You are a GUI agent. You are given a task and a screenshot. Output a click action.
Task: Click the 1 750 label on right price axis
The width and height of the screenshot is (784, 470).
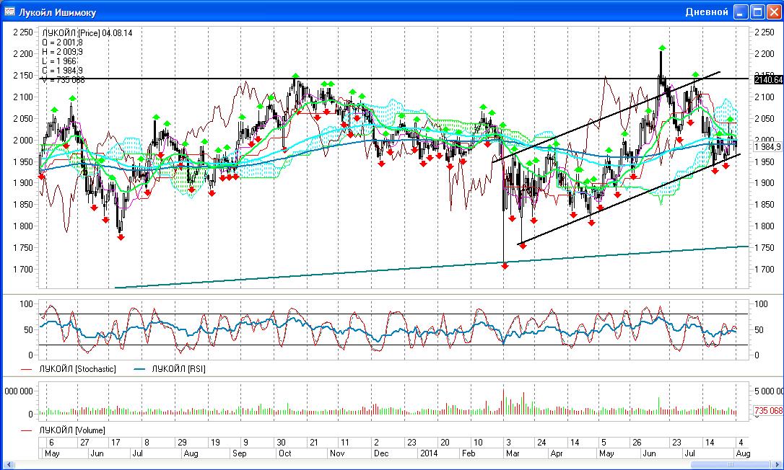pyautogui.click(x=764, y=248)
